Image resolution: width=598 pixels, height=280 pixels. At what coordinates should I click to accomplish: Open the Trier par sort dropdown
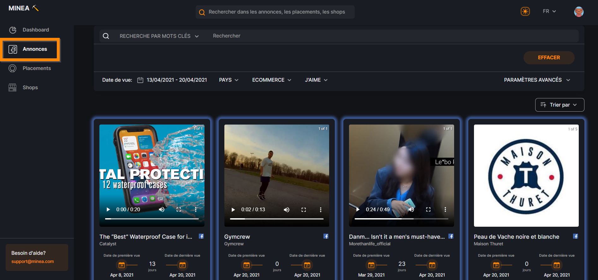coord(560,105)
